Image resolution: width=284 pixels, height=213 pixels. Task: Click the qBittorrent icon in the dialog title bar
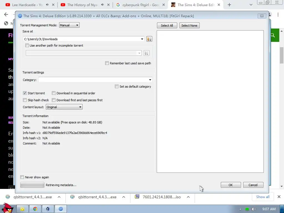[x=20, y=16]
